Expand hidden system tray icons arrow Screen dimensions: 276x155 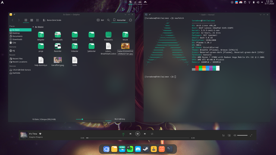pos(262,3)
